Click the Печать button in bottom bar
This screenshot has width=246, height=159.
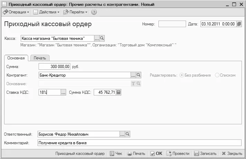click(x=136, y=154)
